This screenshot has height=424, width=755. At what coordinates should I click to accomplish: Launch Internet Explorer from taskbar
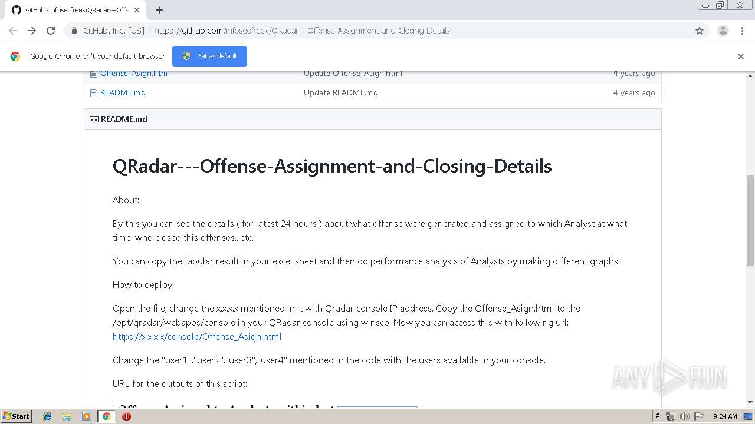(x=47, y=416)
